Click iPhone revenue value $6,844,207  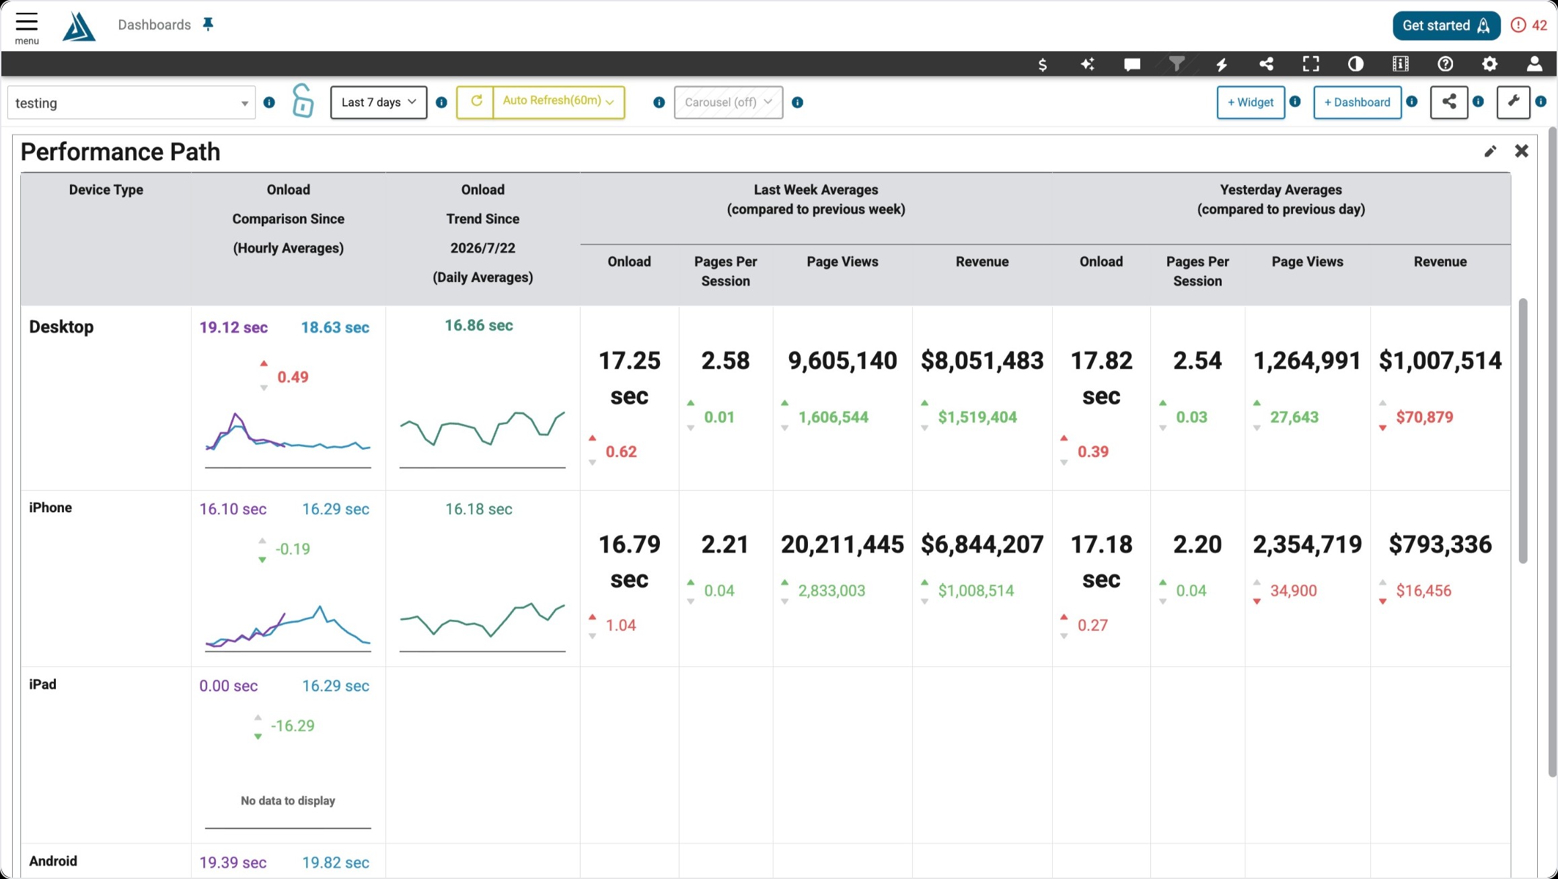982,544
